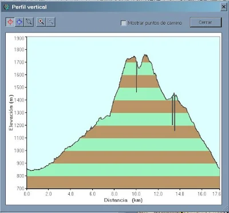Click the 1800 elevation axis label
Screen dimensions: 229x213
click(19, 50)
